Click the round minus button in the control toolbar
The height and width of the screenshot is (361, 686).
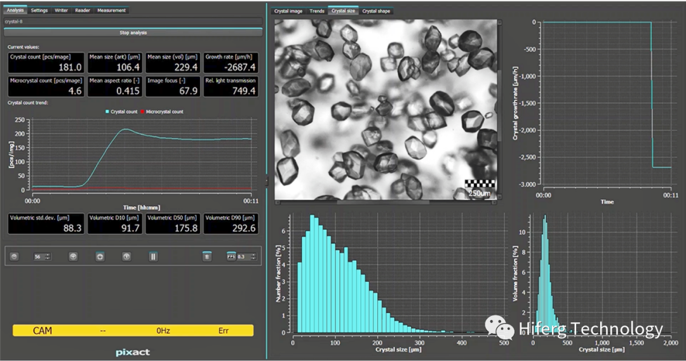pos(14,256)
